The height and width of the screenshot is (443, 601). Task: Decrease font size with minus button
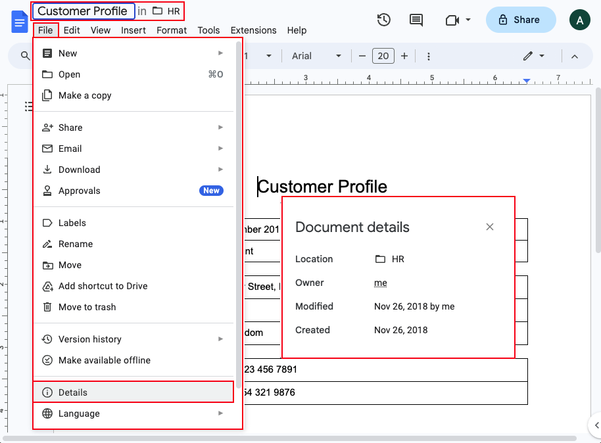point(362,56)
